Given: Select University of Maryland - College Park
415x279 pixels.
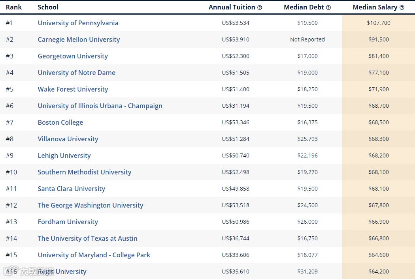Looking at the screenshot, I should [94, 255].
